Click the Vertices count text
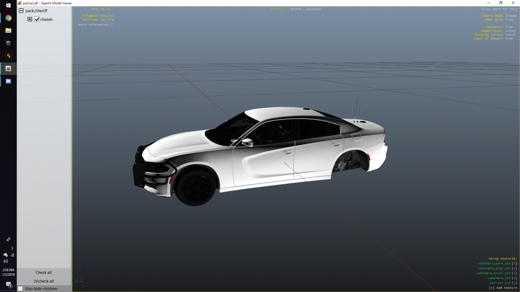Screen dimensions: 520x292 click(x=98, y=20)
